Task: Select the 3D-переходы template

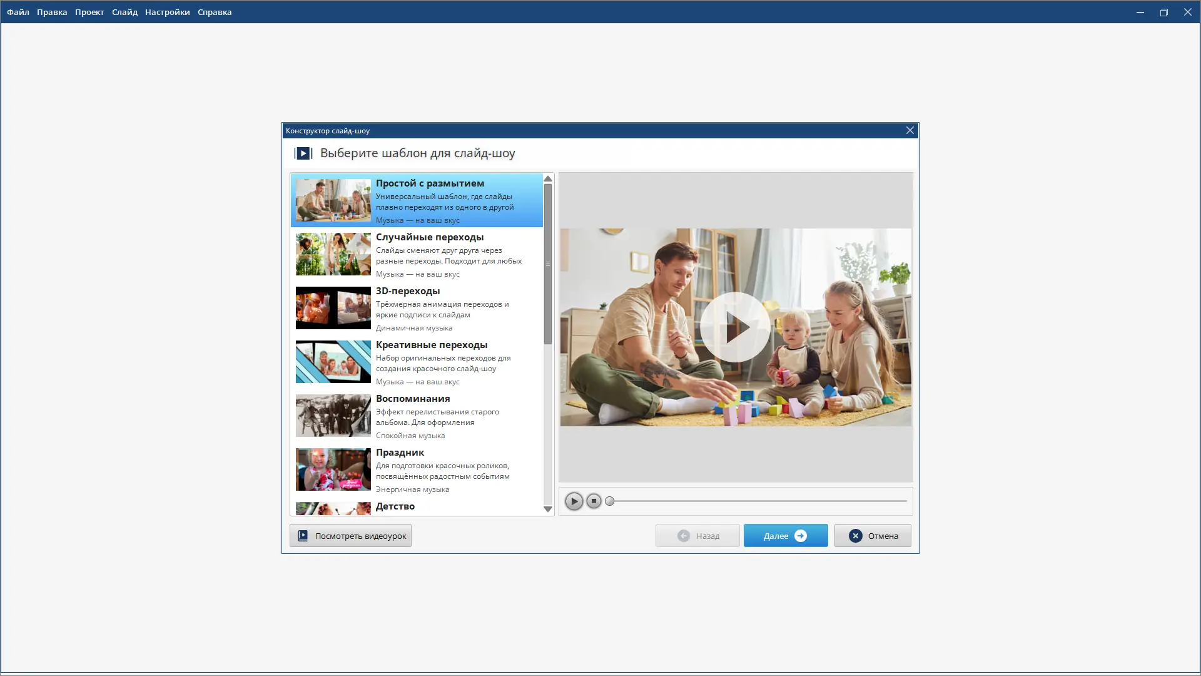Action: coord(417,308)
